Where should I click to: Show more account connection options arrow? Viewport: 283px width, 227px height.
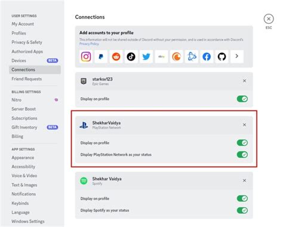[237, 57]
